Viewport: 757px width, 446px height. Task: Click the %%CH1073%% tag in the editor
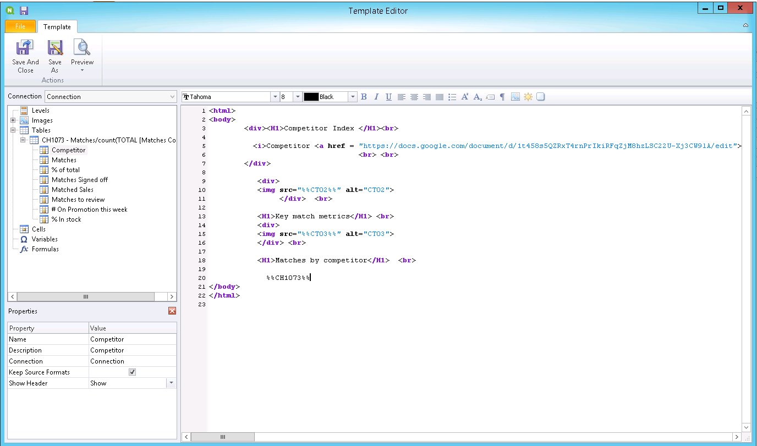tap(288, 278)
